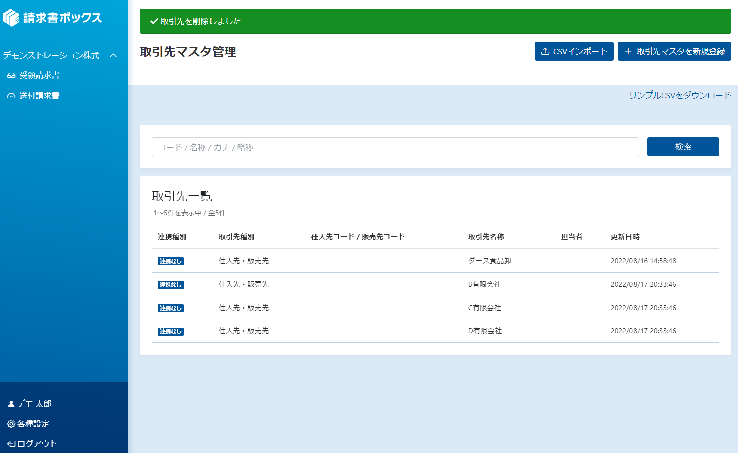Viewport: 738px width, 453px height.
Task: Click the inbox icon beside 受領請求書
Action: [11, 75]
